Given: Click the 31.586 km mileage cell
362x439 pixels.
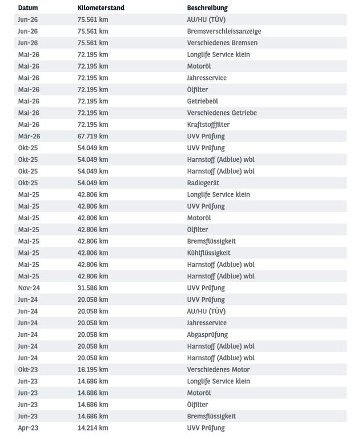Looking at the screenshot, I should pyautogui.click(x=92, y=288).
